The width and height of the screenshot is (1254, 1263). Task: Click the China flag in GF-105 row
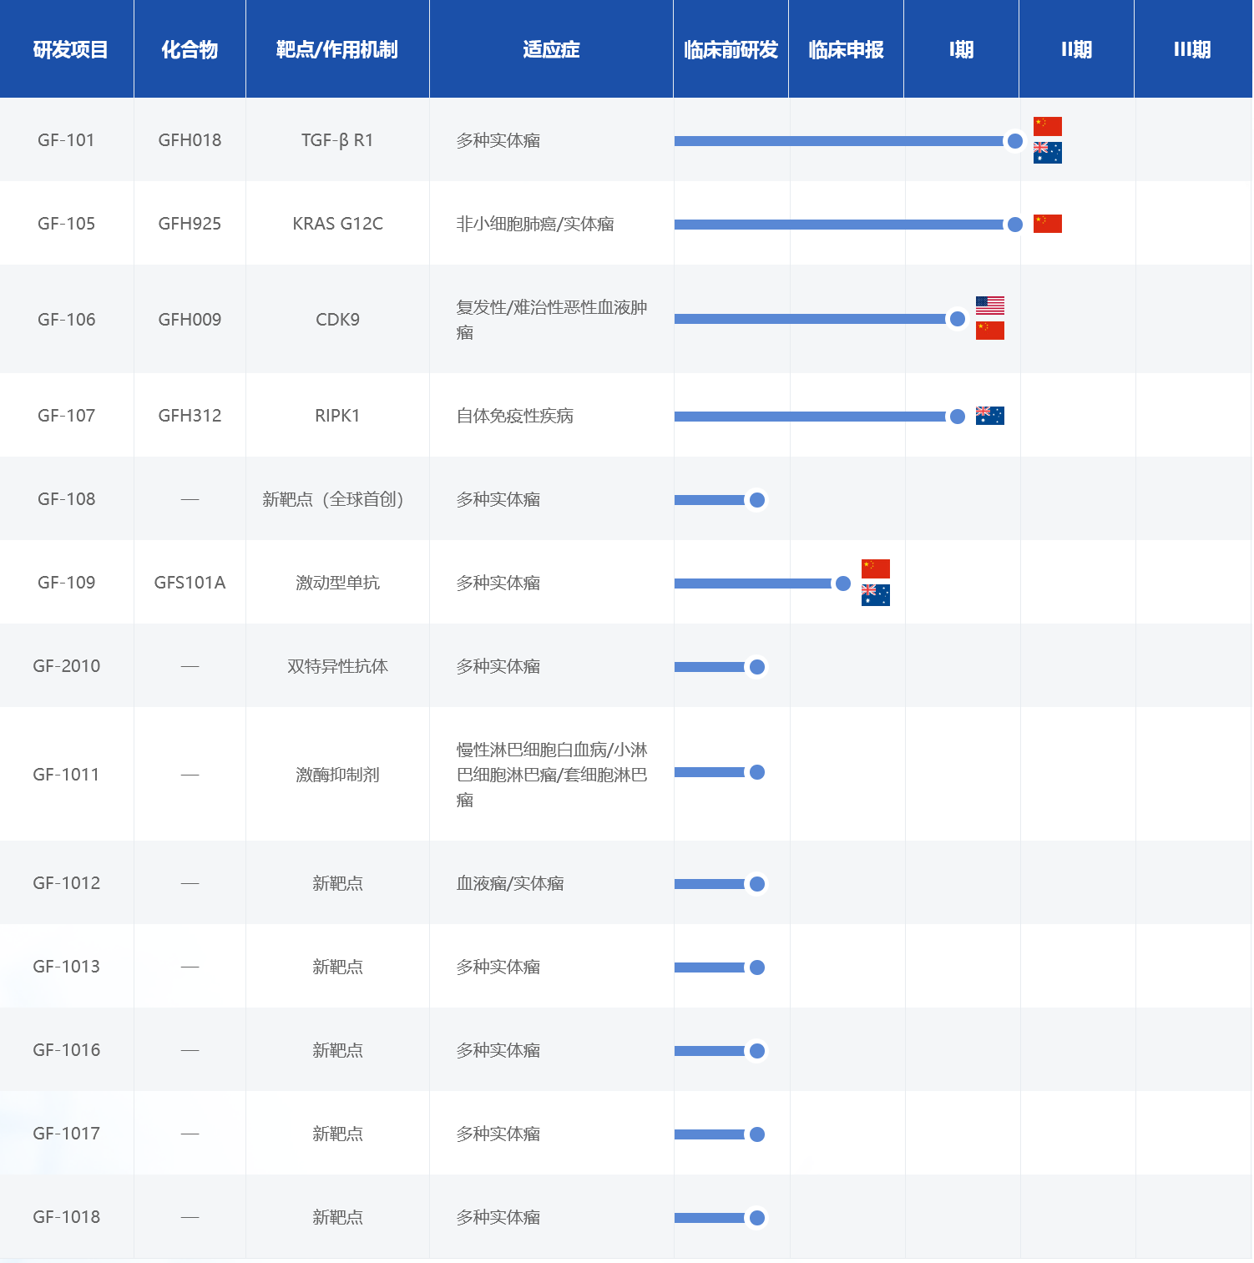(x=1047, y=224)
